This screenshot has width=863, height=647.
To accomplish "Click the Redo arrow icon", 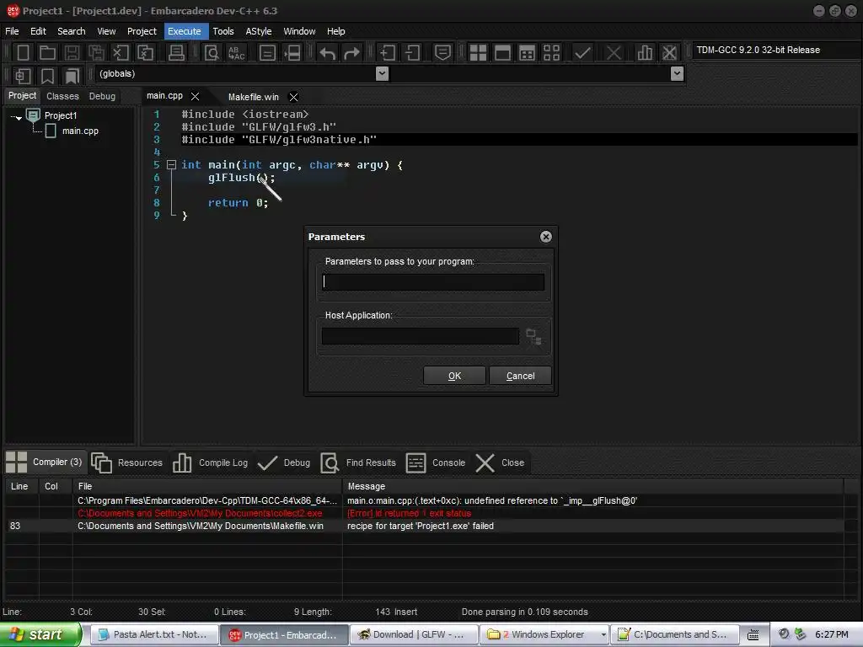I will [x=351, y=53].
